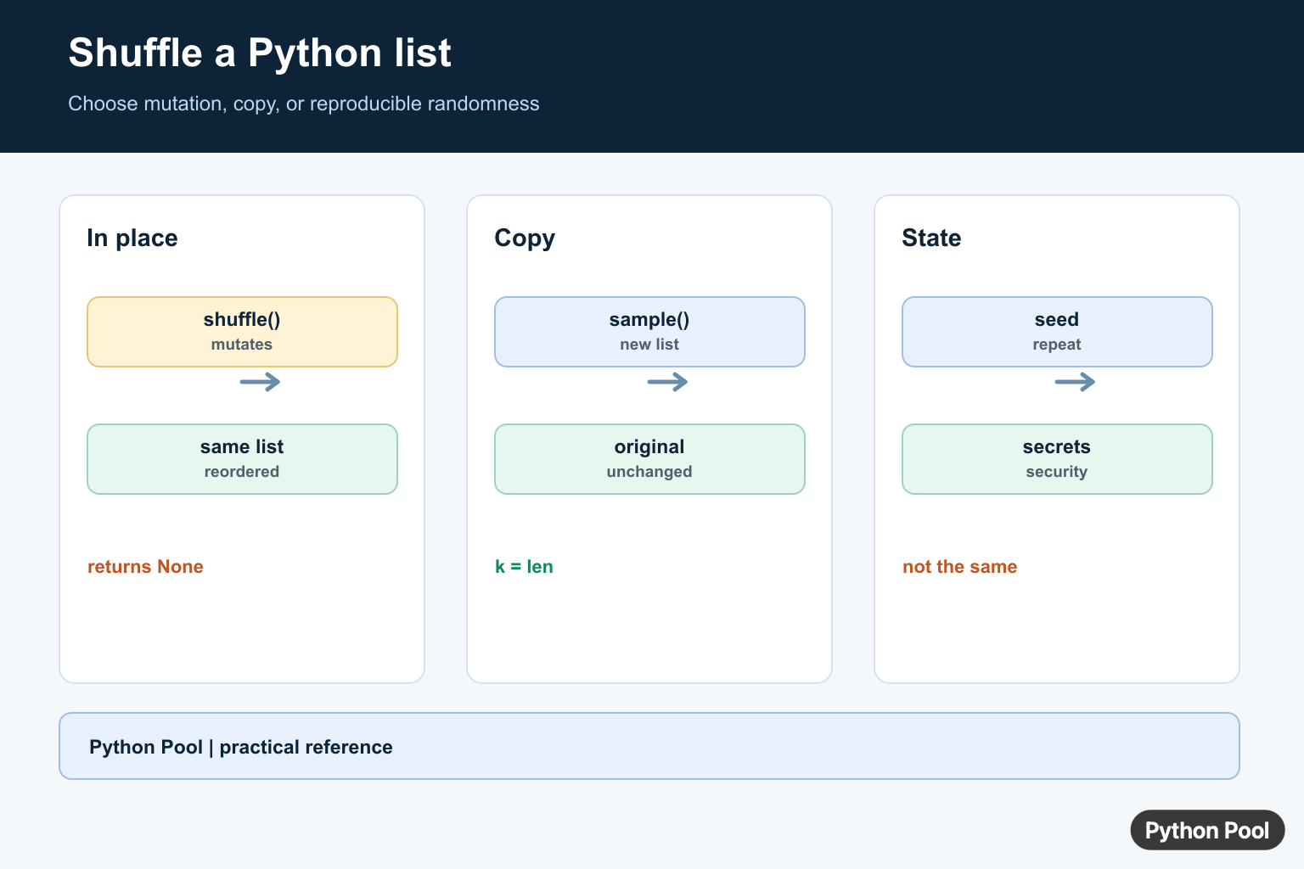Click the subtitle about reproducible randomness
1304x869 pixels.
click(x=304, y=104)
